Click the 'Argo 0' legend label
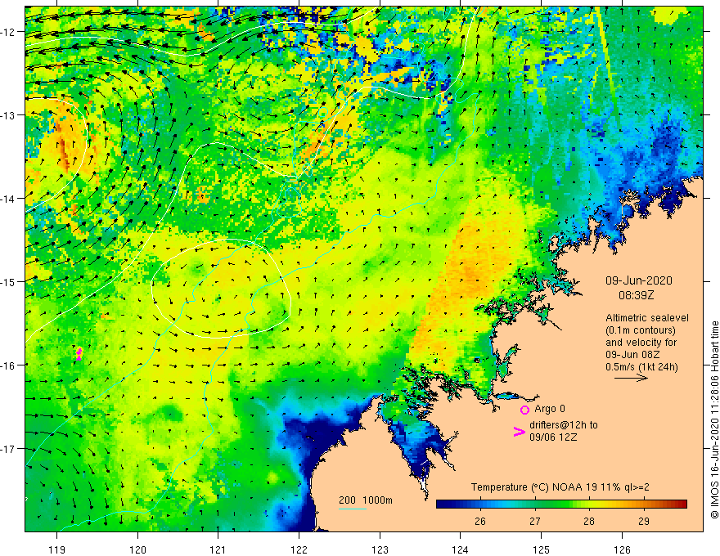Image resolution: width=720 pixels, height=556 pixels. coord(550,408)
